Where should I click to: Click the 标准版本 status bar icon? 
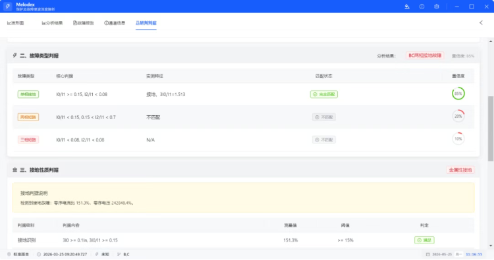(9, 254)
